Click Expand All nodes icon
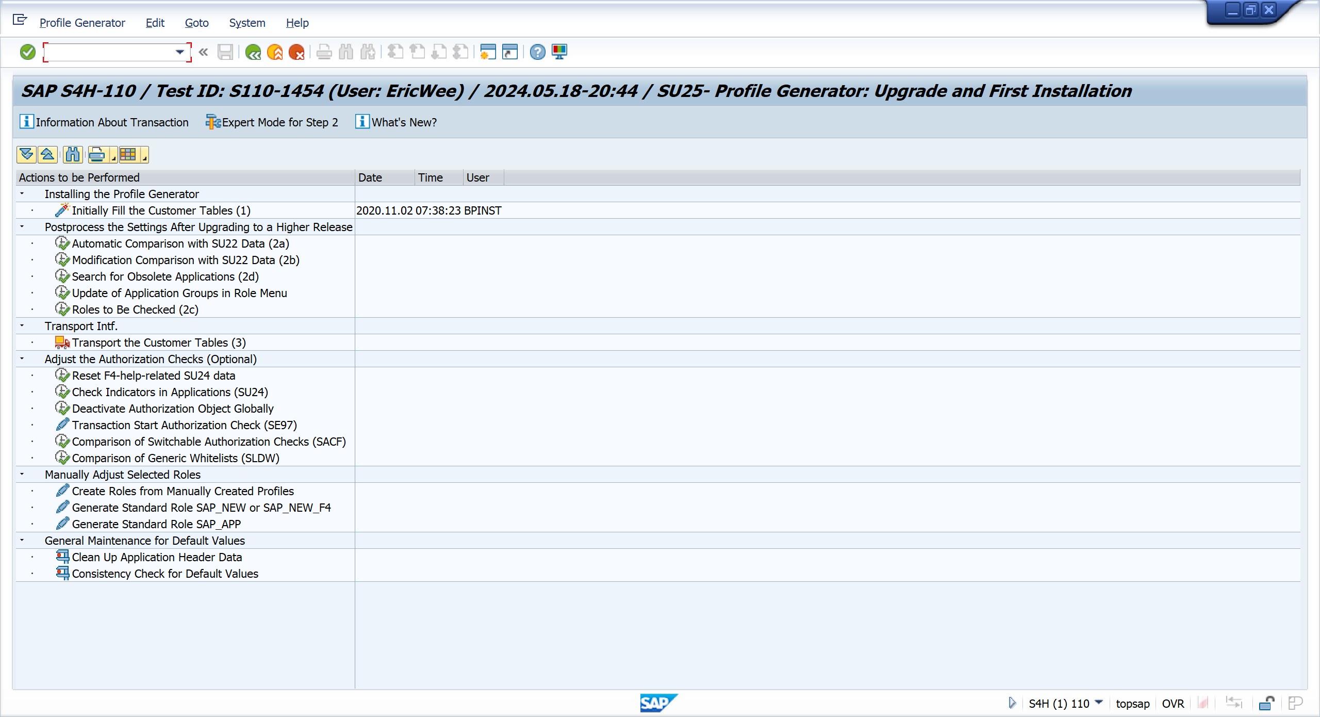The height and width of the screenshot is (717, 1320). point(26,154)
